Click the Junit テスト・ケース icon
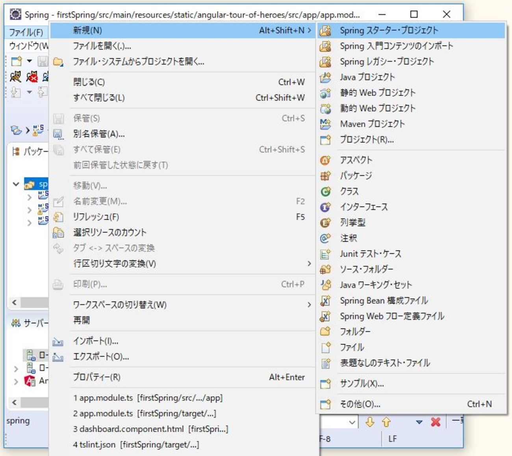 (325, 254)
